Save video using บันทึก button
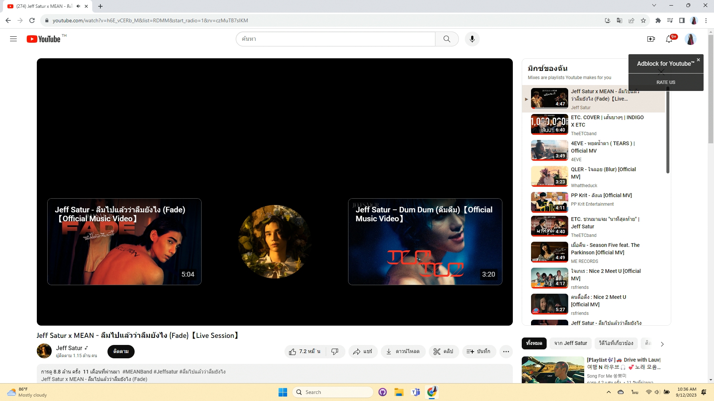This screenshot has width=714, height=401. click(479, 351)
